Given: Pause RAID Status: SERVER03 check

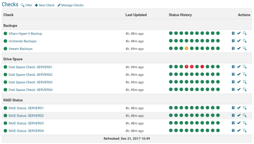Looking at the screenshot, I should pyautogui.click(x=233, y=123).
